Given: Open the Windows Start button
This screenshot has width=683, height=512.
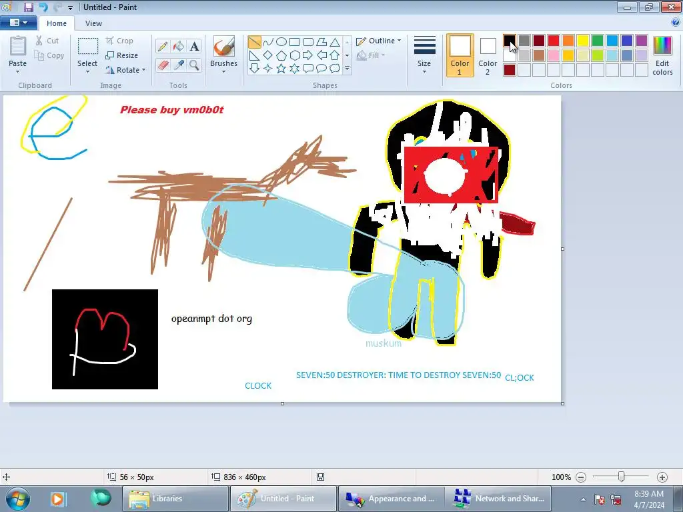Looking at the screenshot, I should coord(17,499).
